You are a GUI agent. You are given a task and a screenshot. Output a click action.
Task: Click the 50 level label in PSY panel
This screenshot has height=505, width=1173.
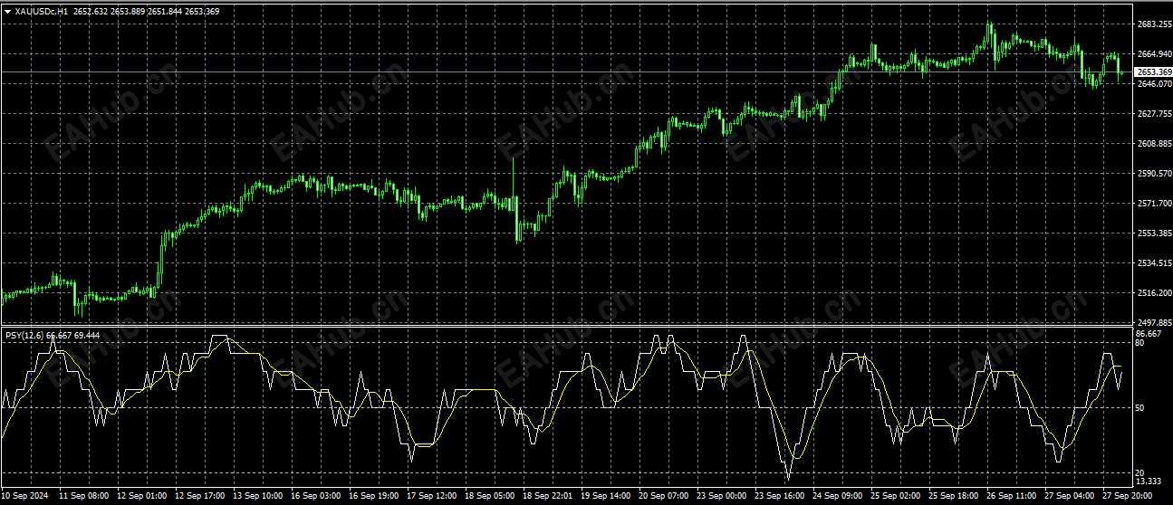[x=1140, y=408]
